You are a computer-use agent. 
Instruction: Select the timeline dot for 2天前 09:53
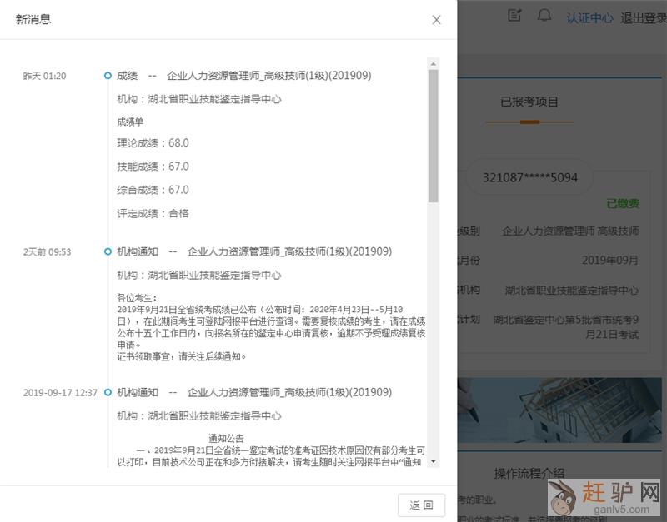coord(108,251)
